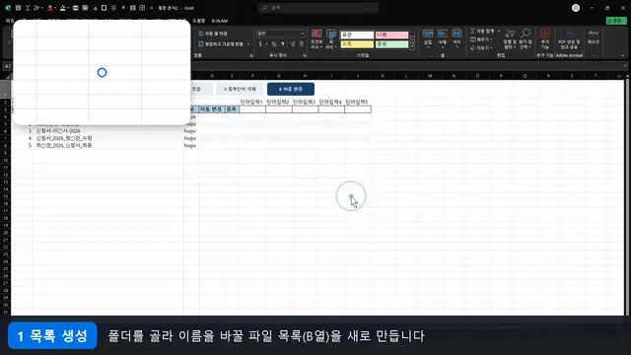Expand the merge and center dropdown arrow

coord(248,44)
